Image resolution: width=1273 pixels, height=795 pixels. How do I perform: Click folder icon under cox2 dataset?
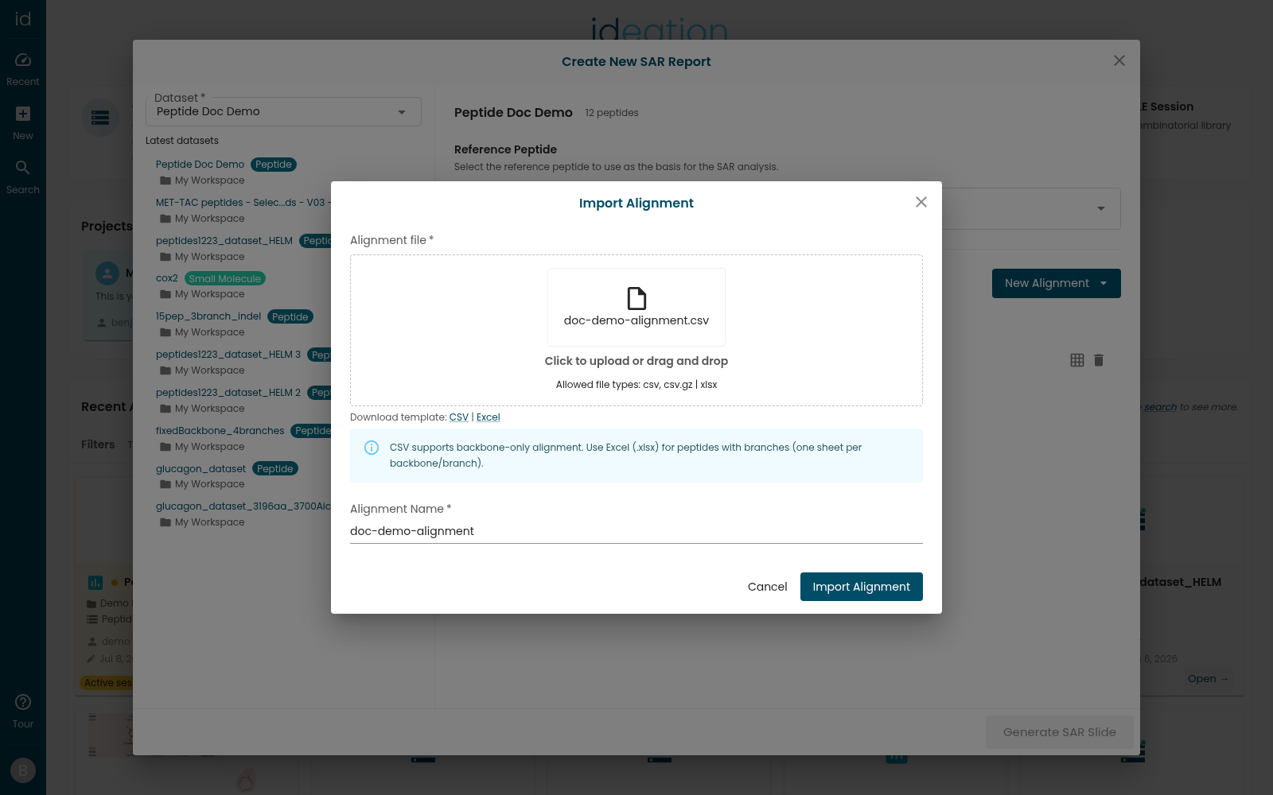[165, 294]
